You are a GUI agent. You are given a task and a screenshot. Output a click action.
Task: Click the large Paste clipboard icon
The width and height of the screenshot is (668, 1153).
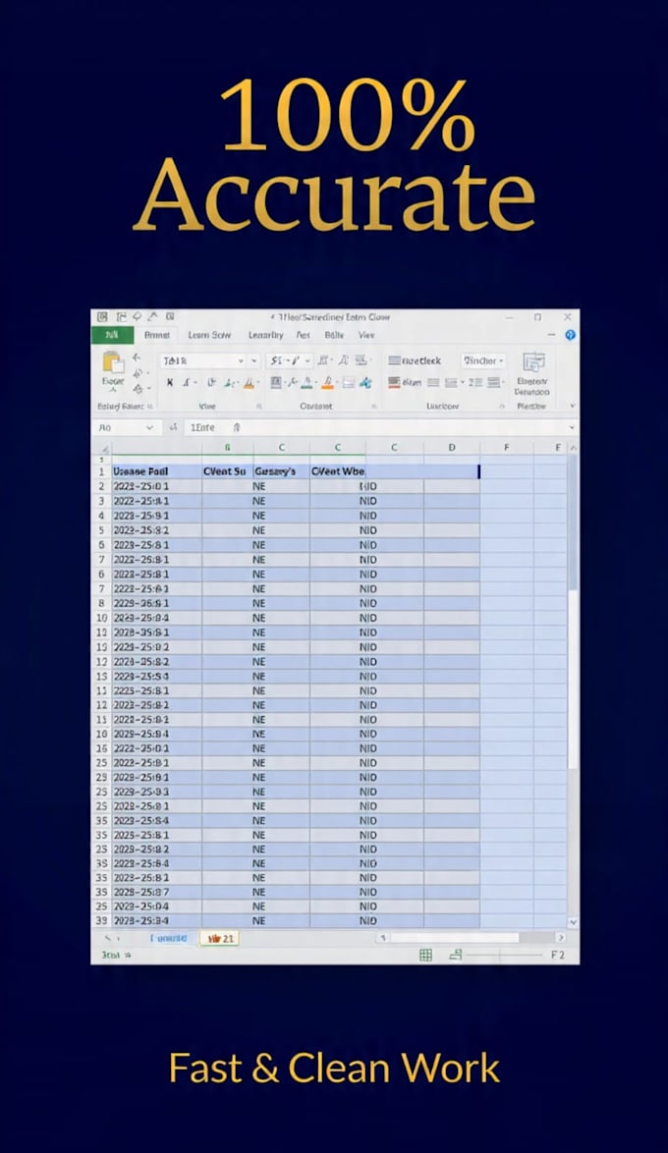click(x=113, y=361)
